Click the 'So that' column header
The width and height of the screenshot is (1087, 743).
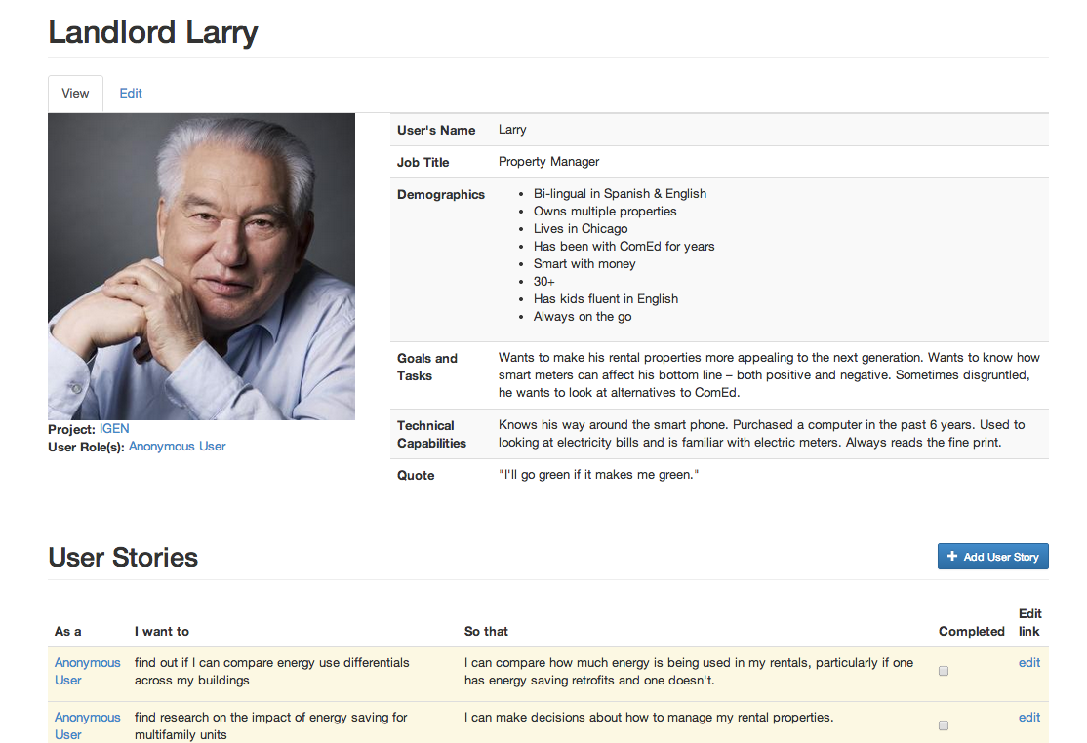pyautogui.click(x=486, y=632)
